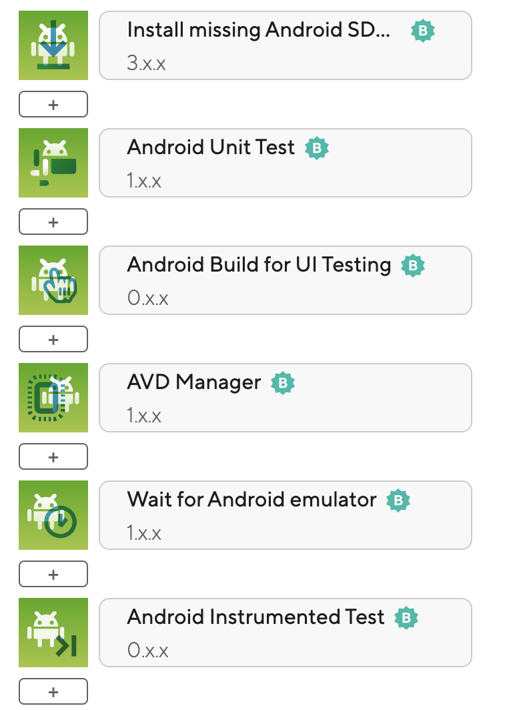Click the verified badge beside Android Unit Test
This screenshot has width=519, height=710.
[x=317, y=148]
